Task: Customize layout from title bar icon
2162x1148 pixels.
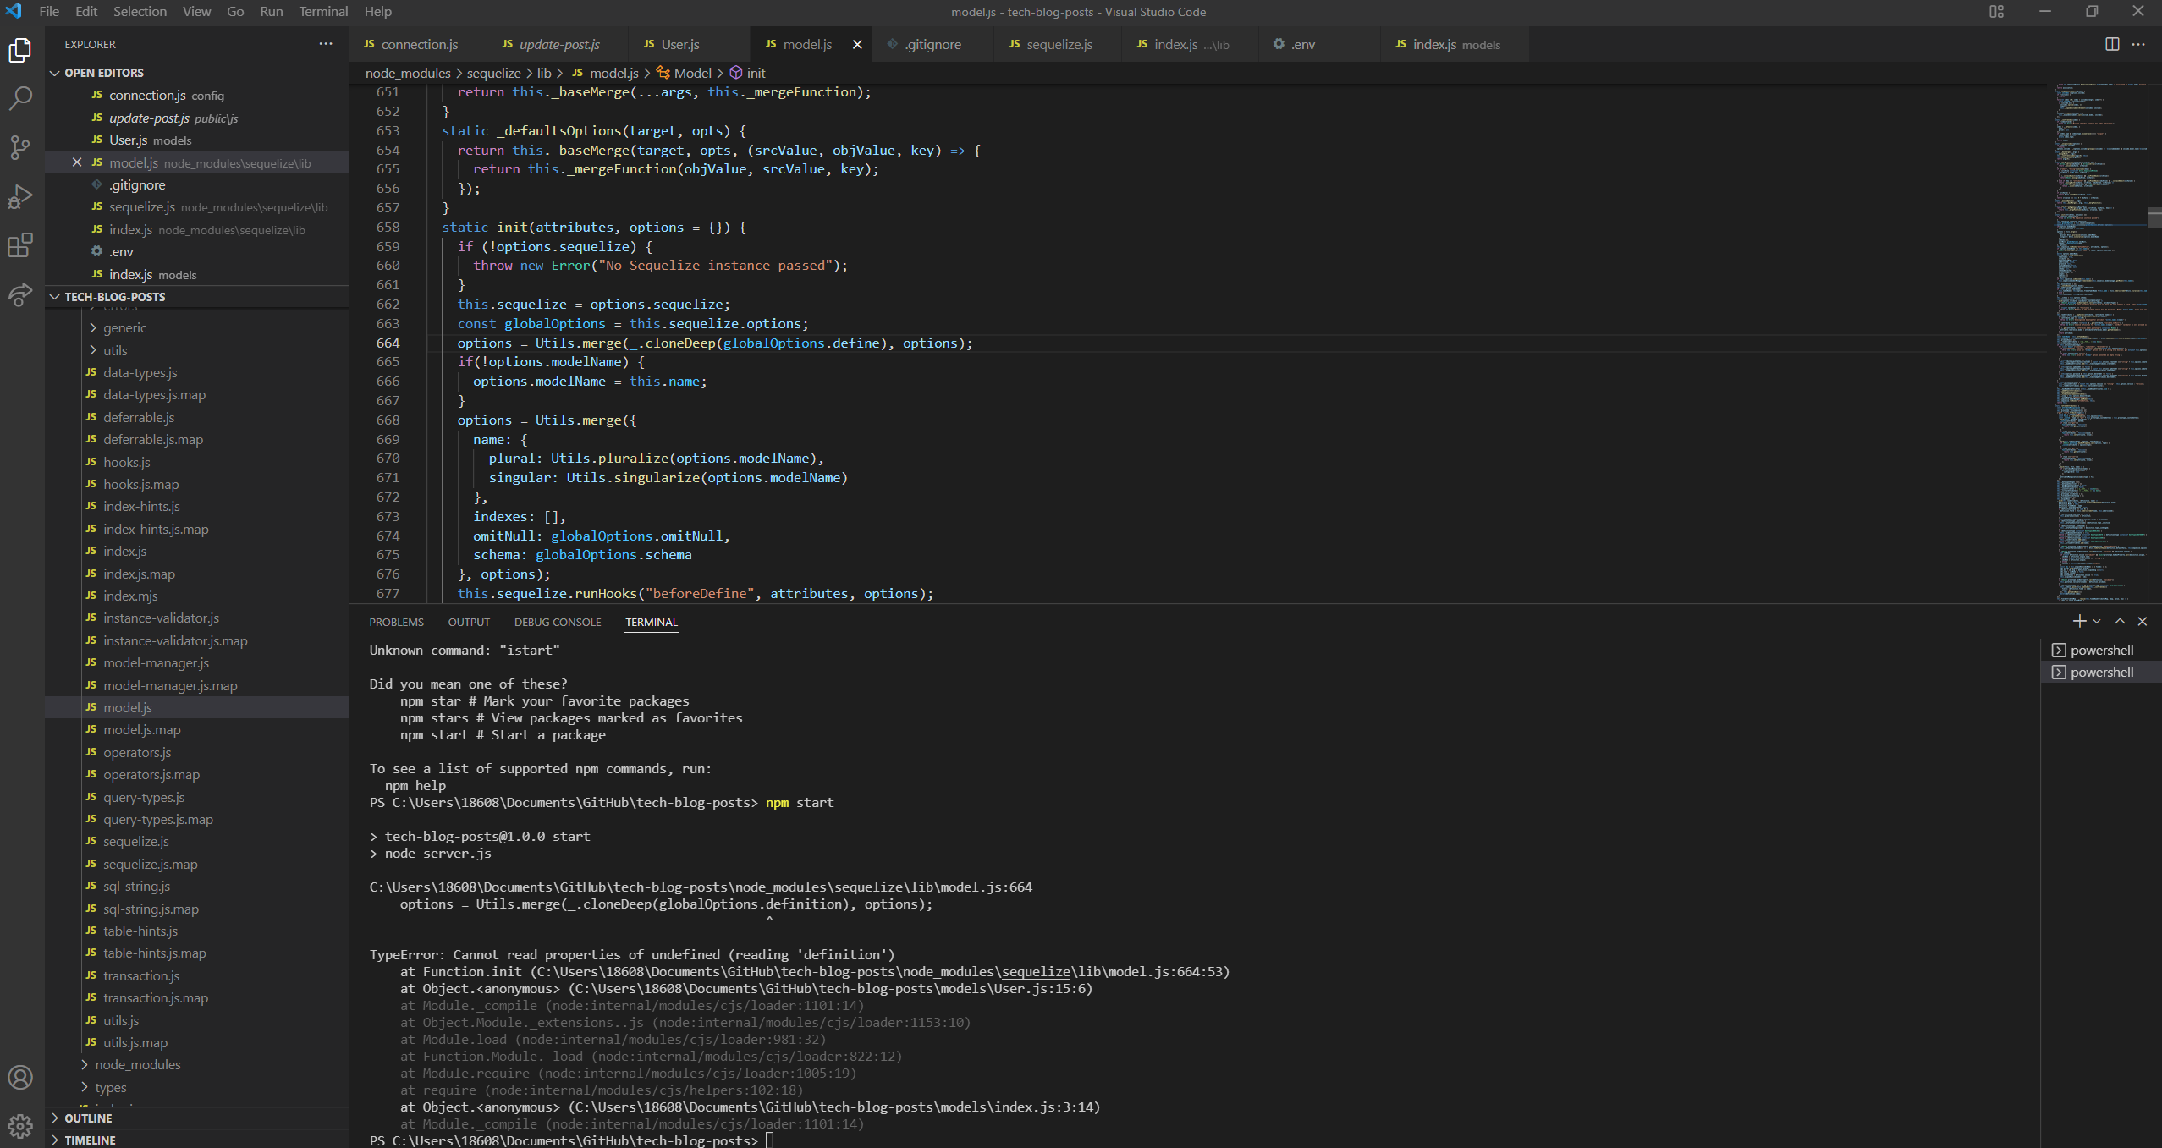Action: click(1996, 12)
